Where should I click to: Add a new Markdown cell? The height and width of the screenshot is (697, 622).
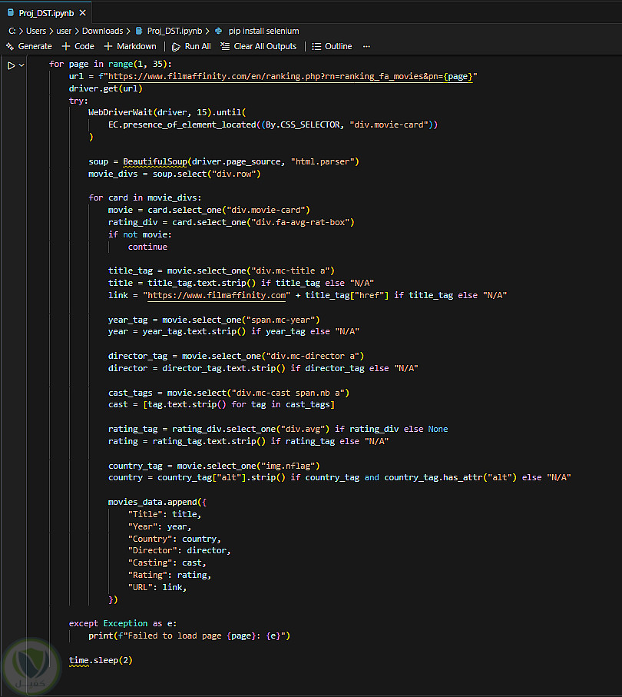tap(131, 46)
